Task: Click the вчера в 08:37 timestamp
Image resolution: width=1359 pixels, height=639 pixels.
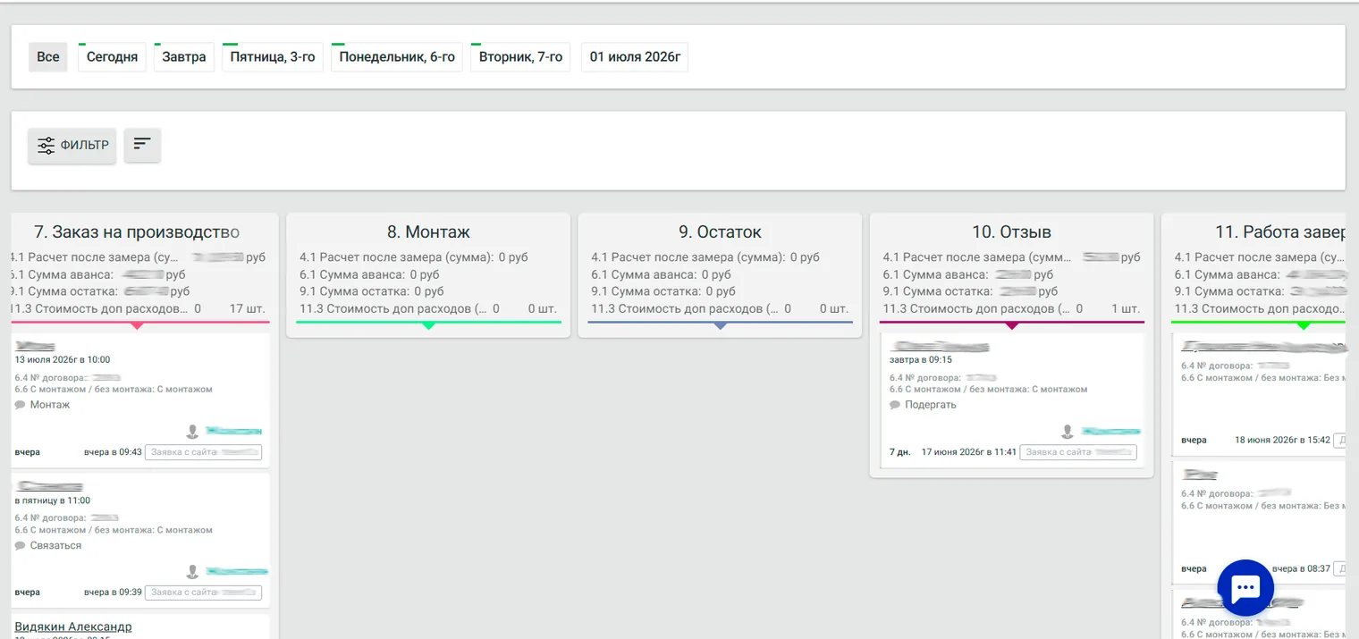Action: pyautogui.click(x=1301, y=568)
